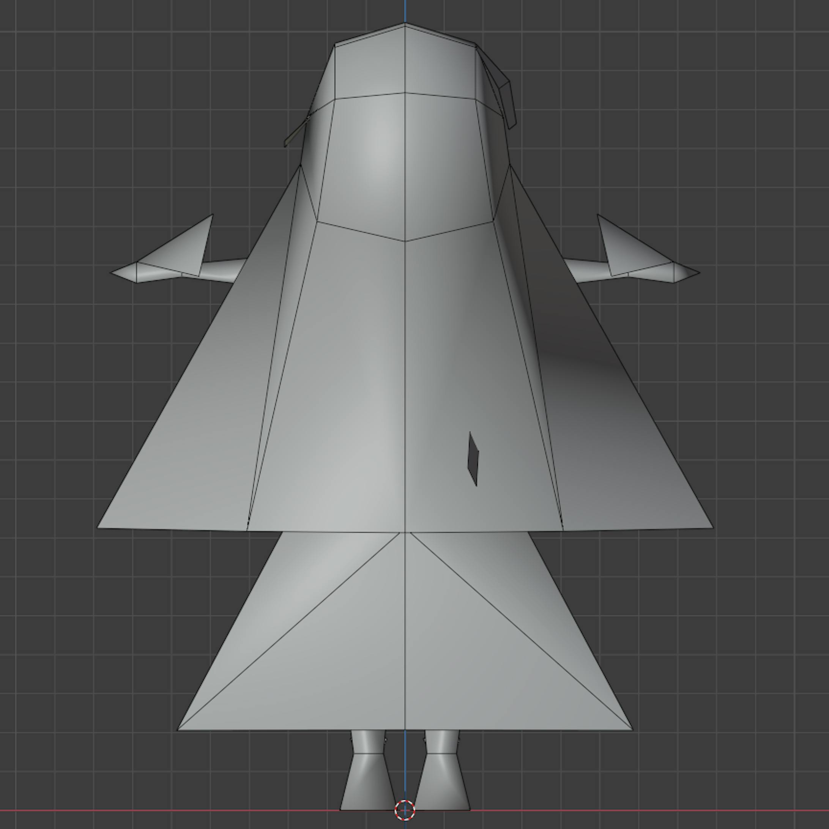Click the center vertex atop lower skirt
The width and height of the screenshot is (829, 829).
click(405, 533)
